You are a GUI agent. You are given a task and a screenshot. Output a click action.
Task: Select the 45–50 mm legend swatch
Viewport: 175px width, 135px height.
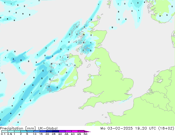pyautogui.click(x=81, y=131)
